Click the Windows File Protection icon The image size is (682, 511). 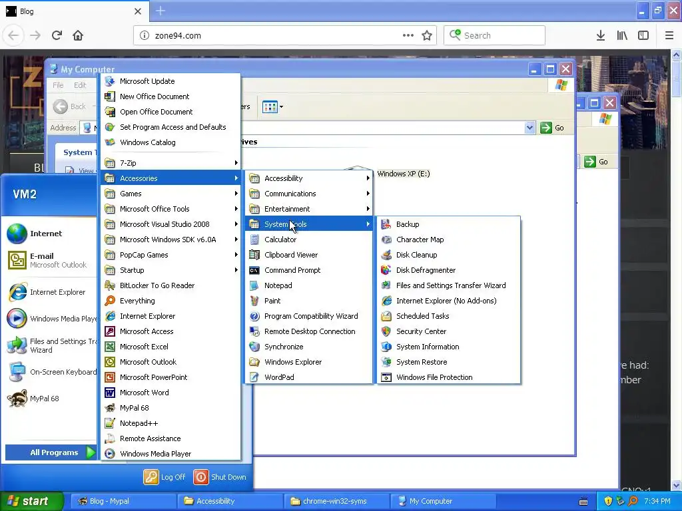click(386, 377)
